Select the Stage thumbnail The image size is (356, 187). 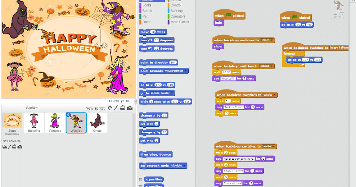point(12,121)
